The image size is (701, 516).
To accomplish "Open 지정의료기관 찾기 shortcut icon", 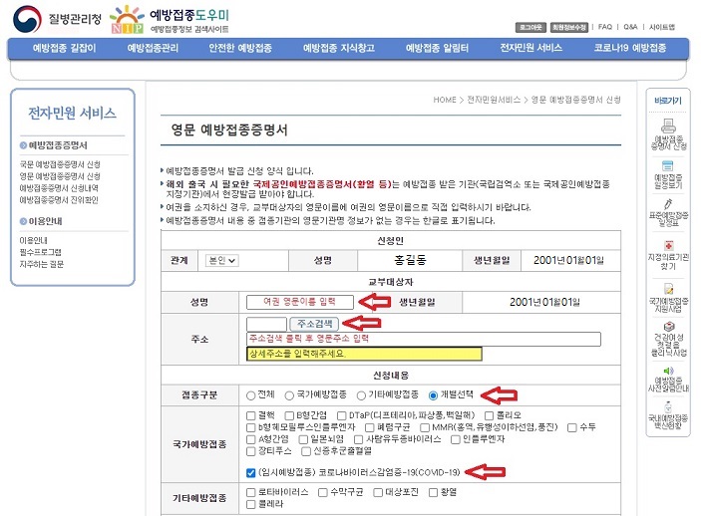I will click(669, 246).
